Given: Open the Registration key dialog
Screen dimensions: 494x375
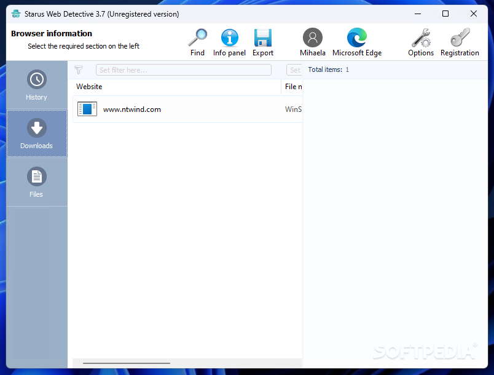Looking at the screenshot, I should pos(460,42).
